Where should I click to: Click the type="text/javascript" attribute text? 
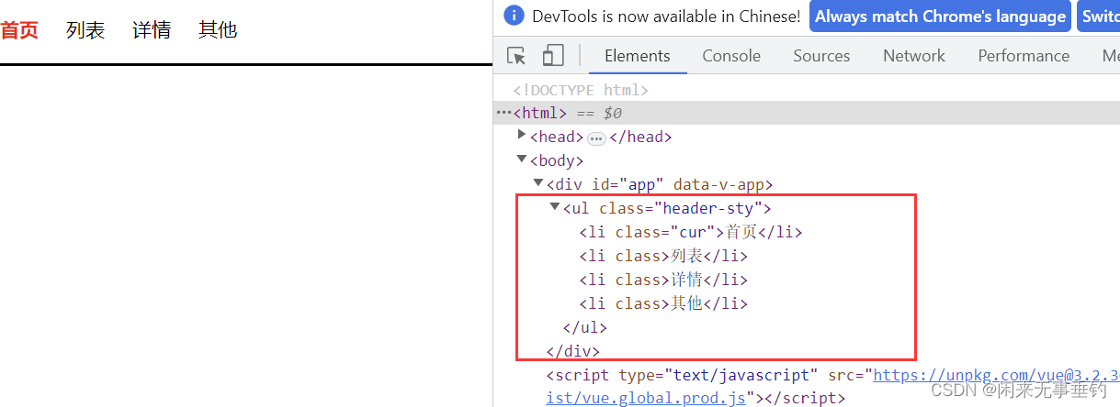718,375
